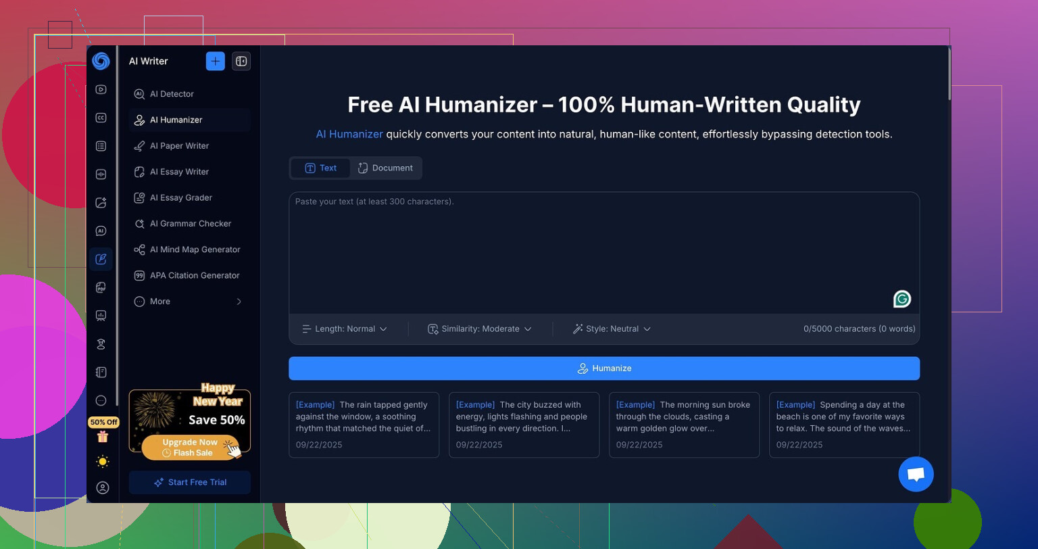Open the Similarity: Moderate dropdown

(x=479, y=329)
